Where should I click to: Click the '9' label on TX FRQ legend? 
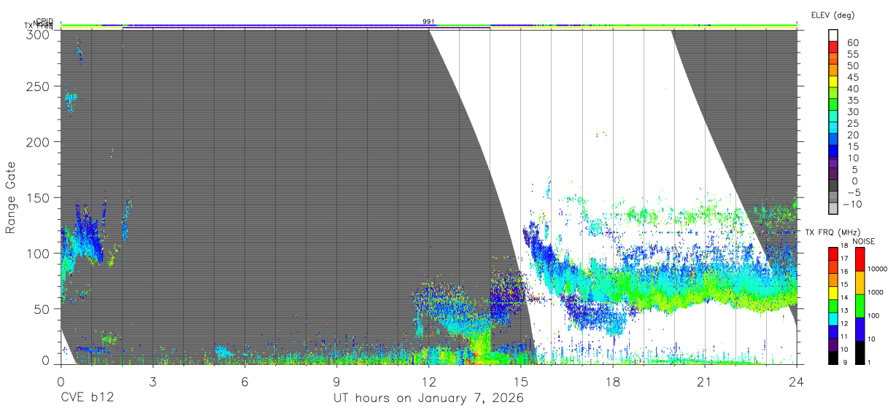[x=843, y=363]
